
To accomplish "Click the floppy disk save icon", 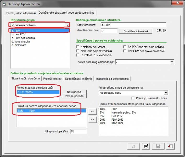I will [x=158, y=146].
